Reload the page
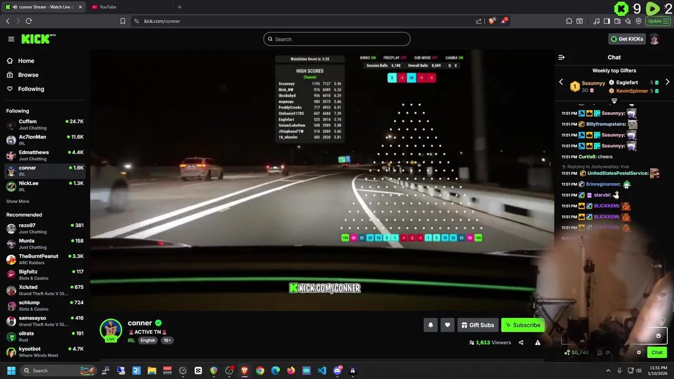 (x=28, y=21)
